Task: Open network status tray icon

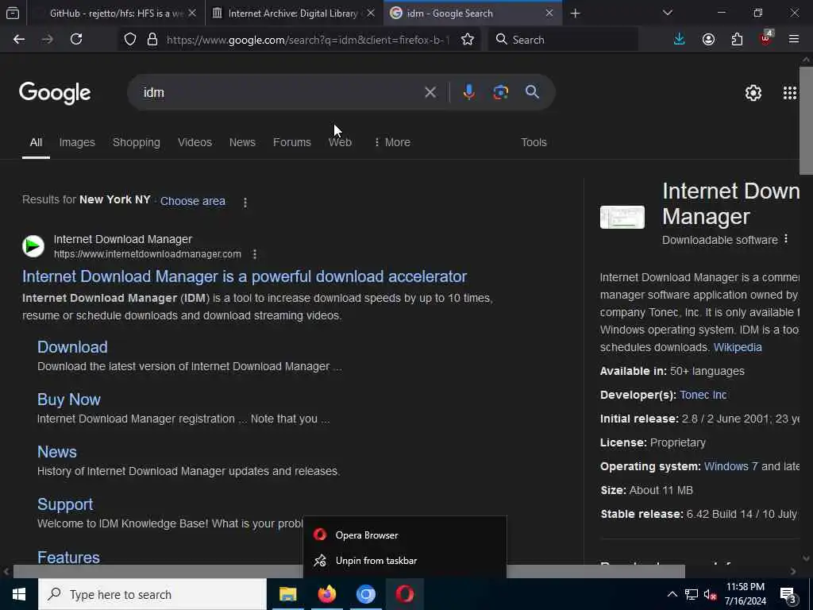Action: 692,595
